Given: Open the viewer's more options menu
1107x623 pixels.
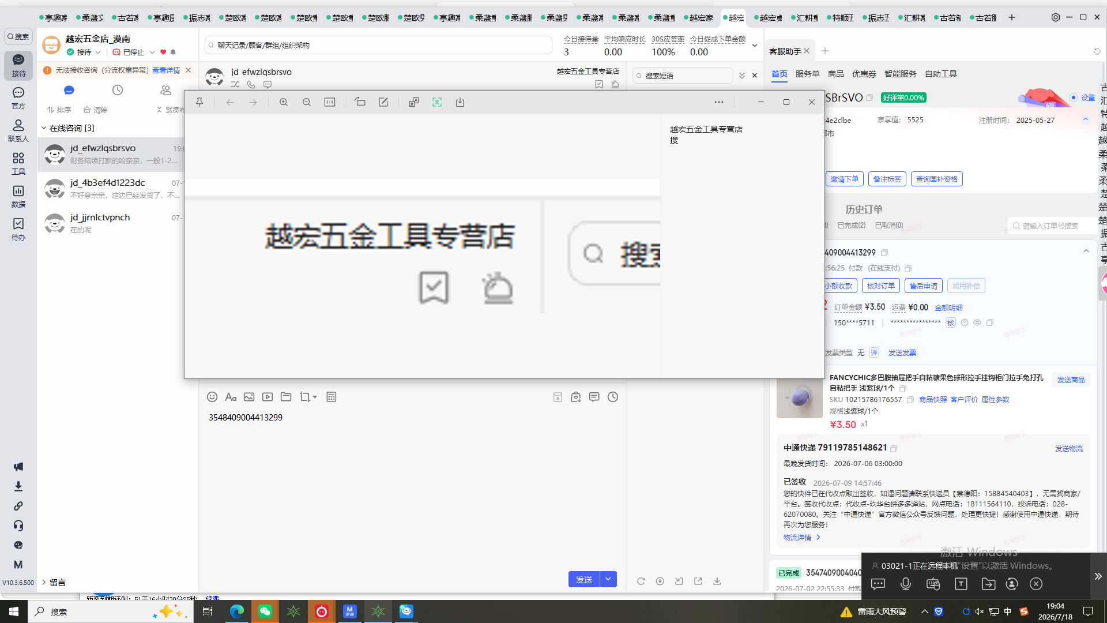Looking at the screenshot, I should pos(719,102).
